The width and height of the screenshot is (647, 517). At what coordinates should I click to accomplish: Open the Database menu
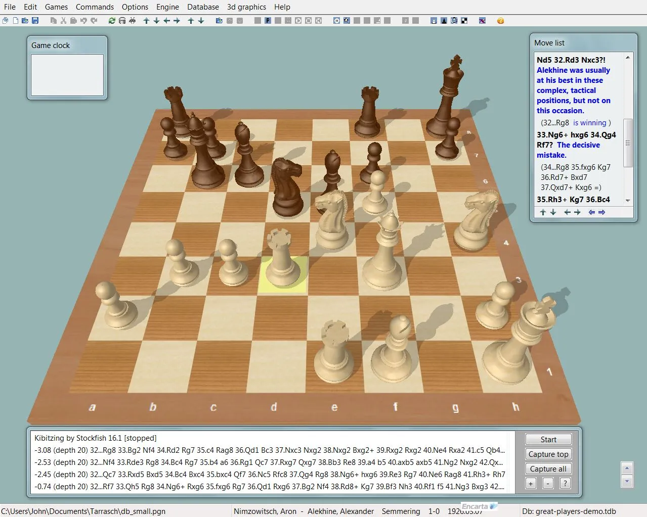[x=203, y=7]
